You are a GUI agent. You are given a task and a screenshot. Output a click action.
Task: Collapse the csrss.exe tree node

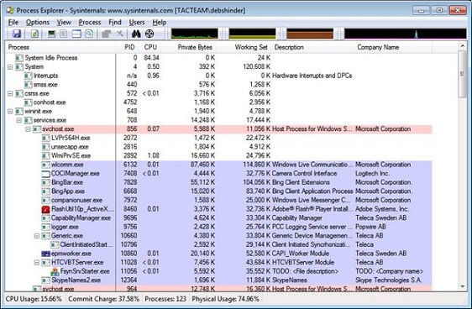point(10,93)
